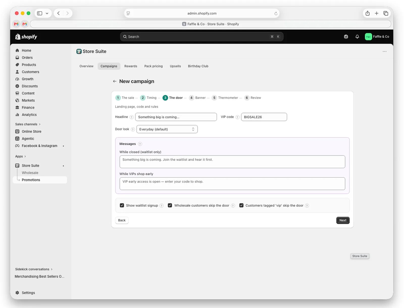404x308 pixels.
Task: Go to step 4 Banner
Action: (197, 98)
